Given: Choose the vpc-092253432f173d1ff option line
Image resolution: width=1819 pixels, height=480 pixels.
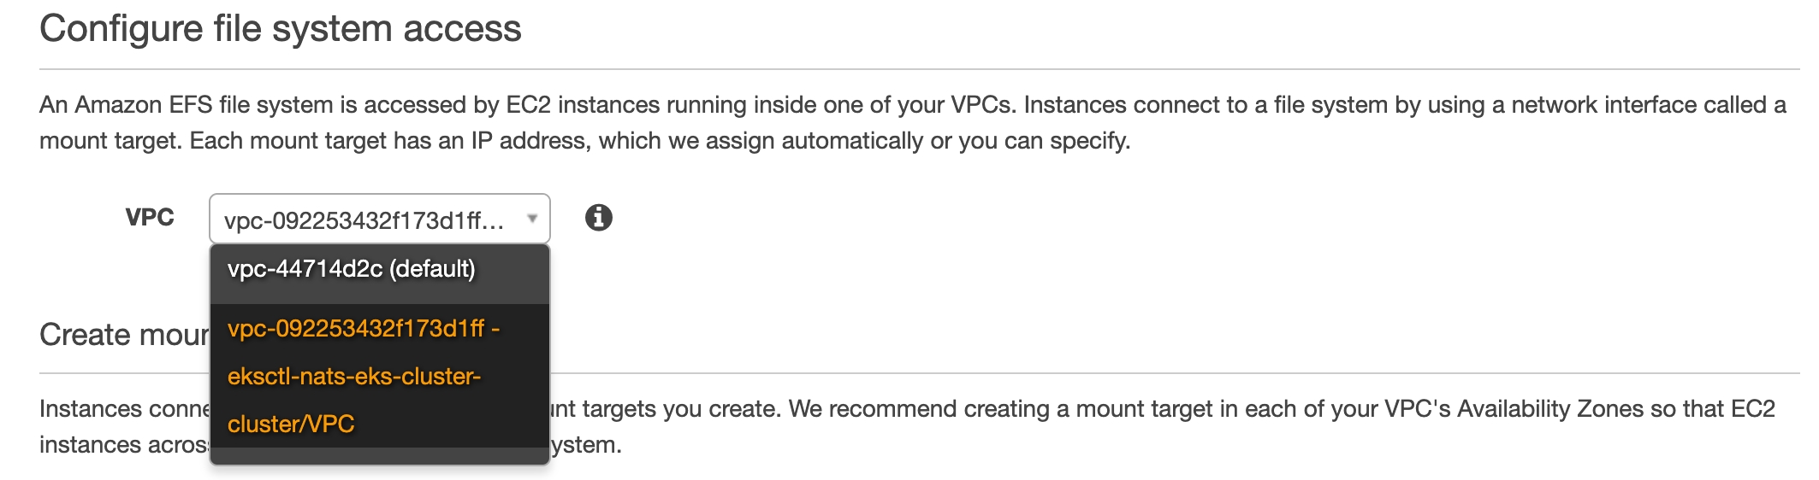Looking at the screenshot, I should 364,329.
